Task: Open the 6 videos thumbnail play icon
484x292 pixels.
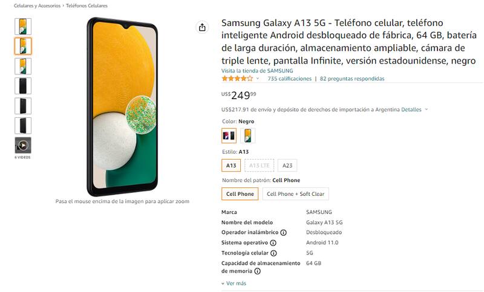Action: [23, 145]
